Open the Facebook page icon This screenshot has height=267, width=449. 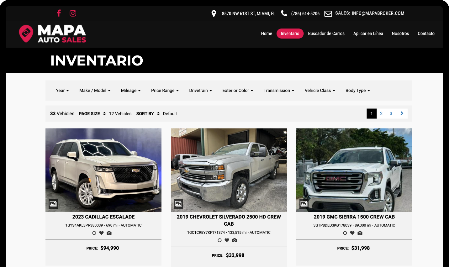click(59, 13)
